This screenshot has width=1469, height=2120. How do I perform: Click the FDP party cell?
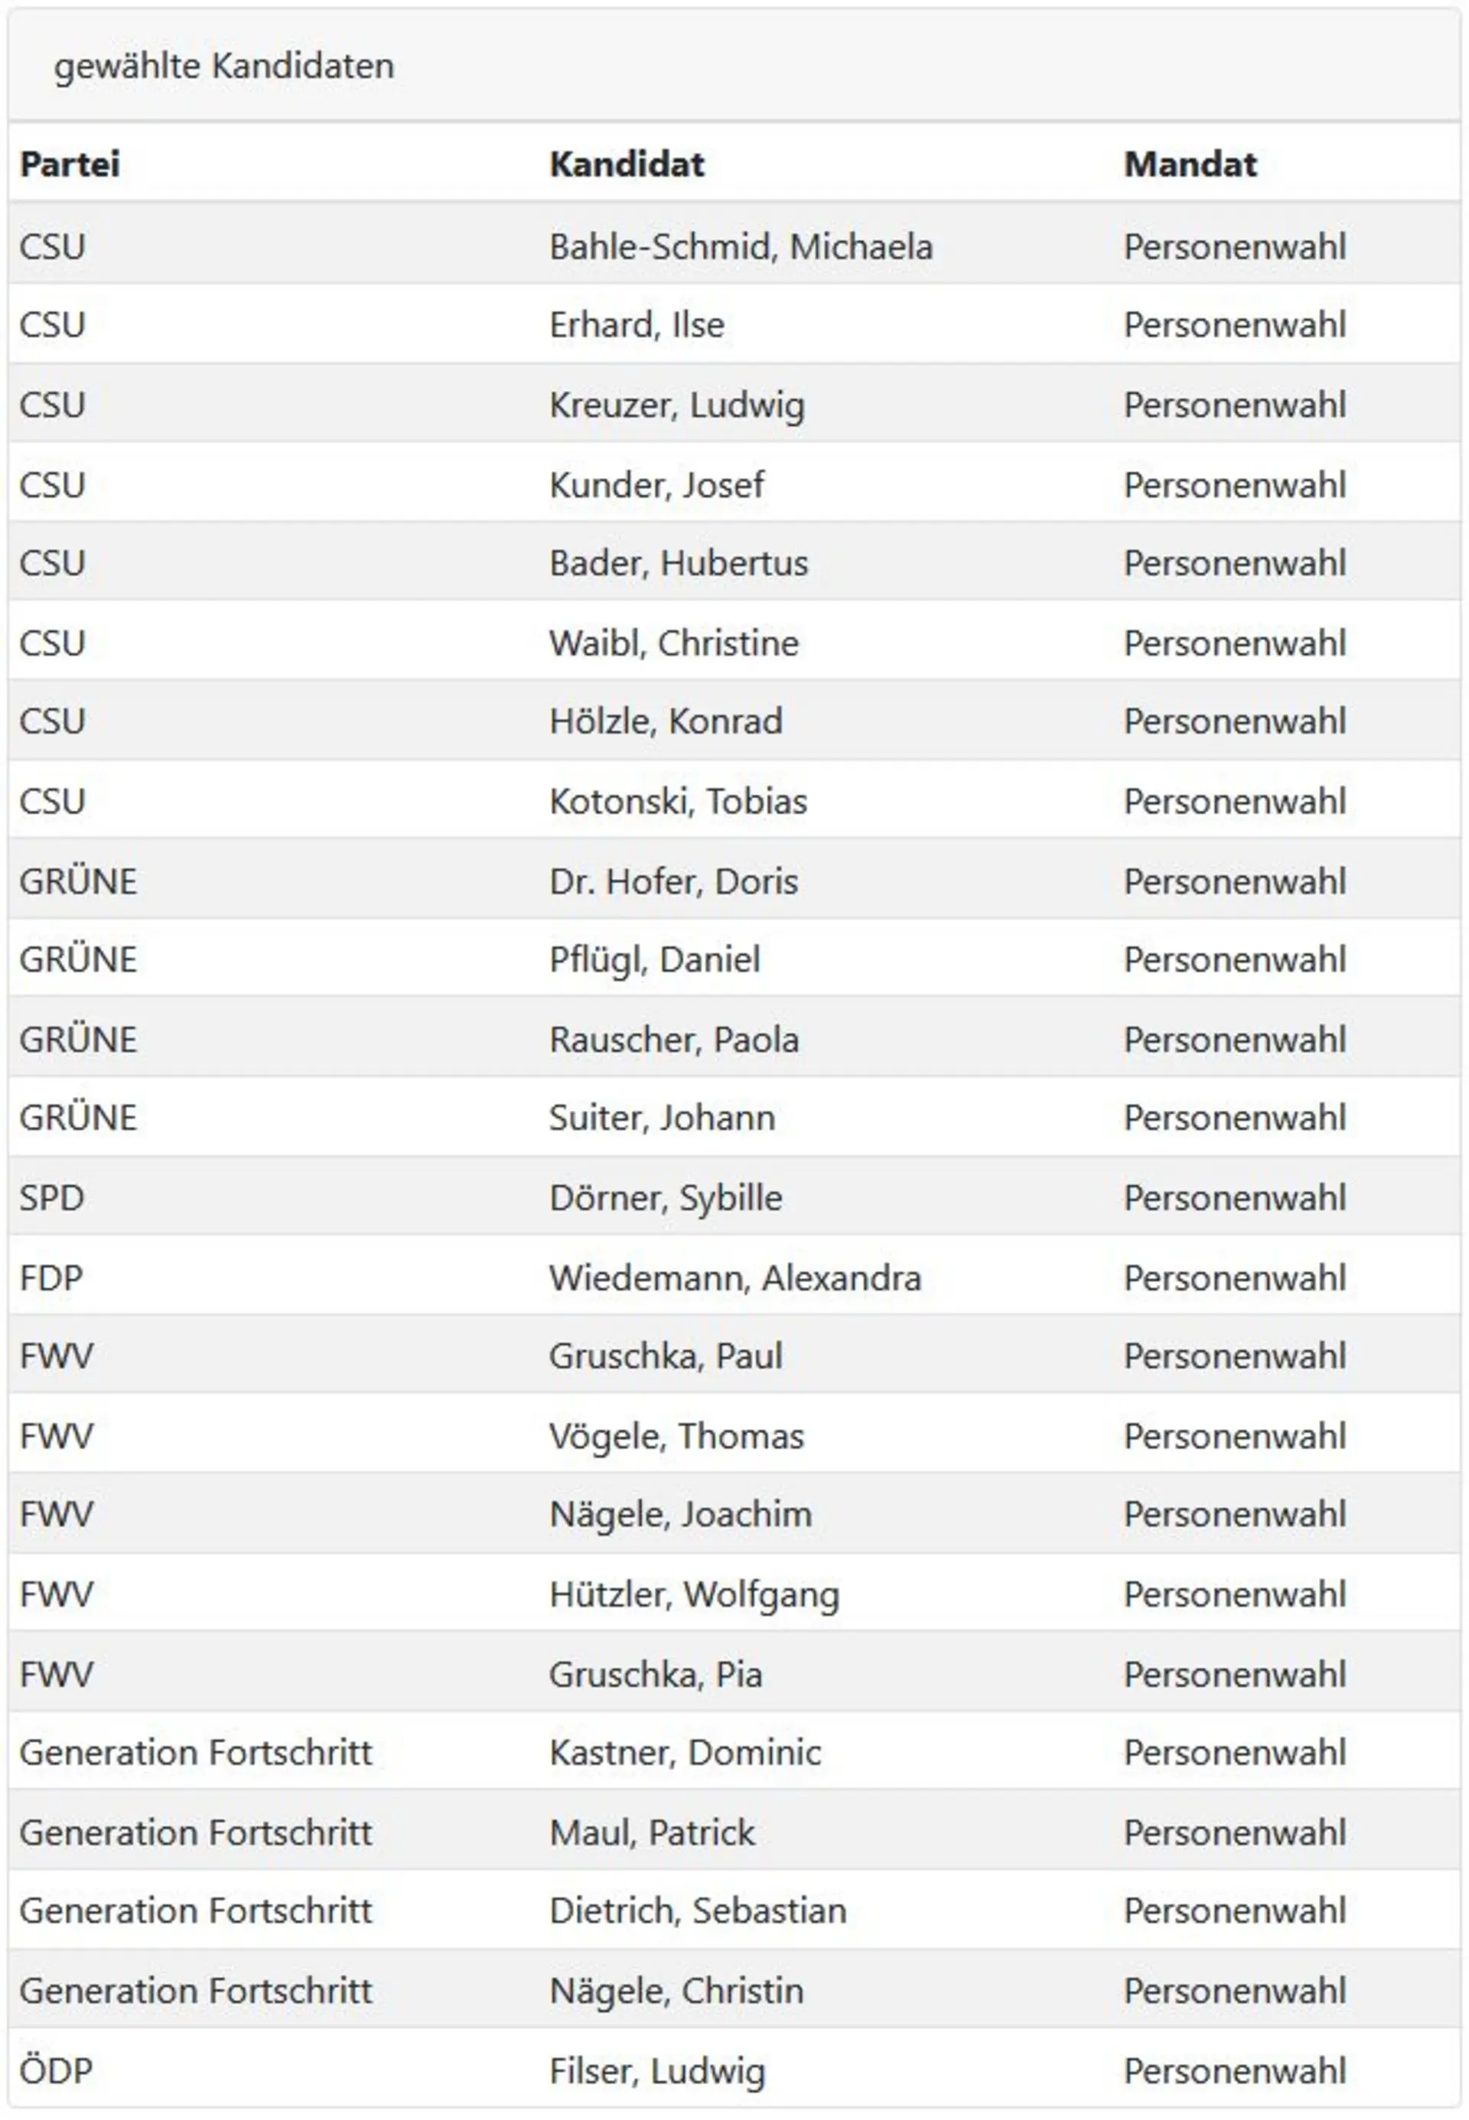[x=51, y=1278]
